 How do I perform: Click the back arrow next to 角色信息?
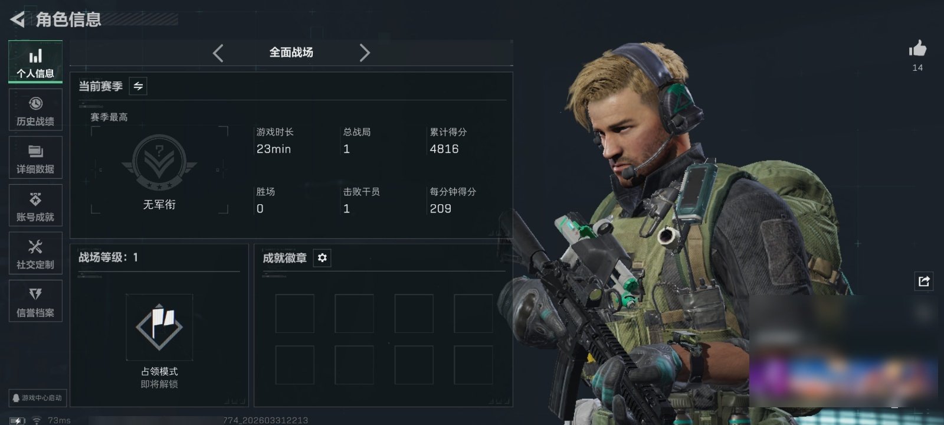(x=18, y=19)
